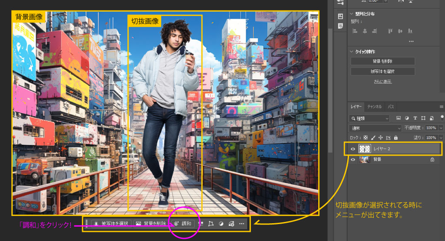Image resolution: width=445 pixels, height=241 pixels.
Task: Open the 通常 blend mode dropdown
Action: (x=375, y=128)
